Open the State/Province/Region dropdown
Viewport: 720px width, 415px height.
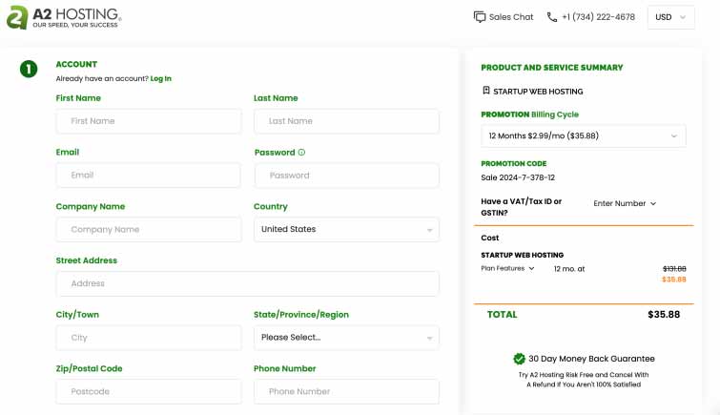coord(346,338)
